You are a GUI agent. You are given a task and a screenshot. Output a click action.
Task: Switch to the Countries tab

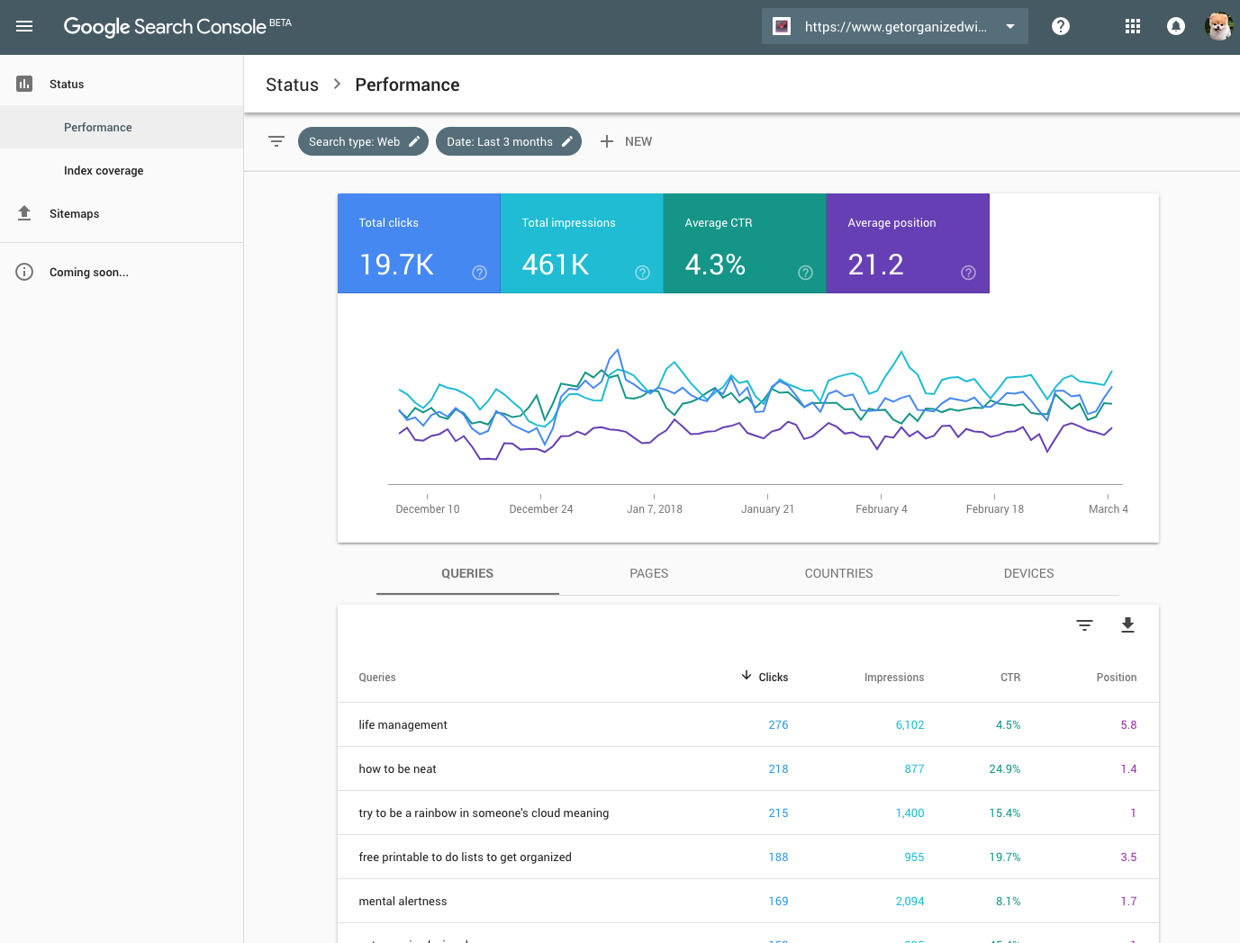(x=838, y=573)
